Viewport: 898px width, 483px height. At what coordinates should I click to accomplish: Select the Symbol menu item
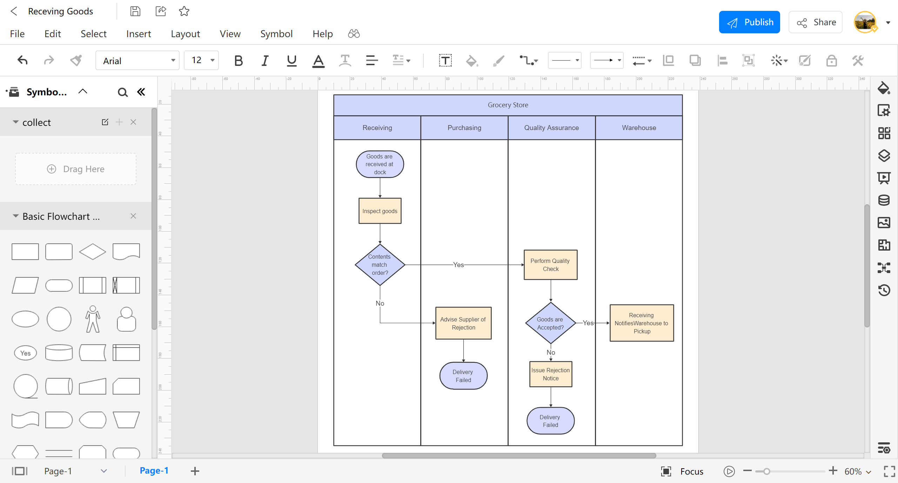(x=277, y=34)
